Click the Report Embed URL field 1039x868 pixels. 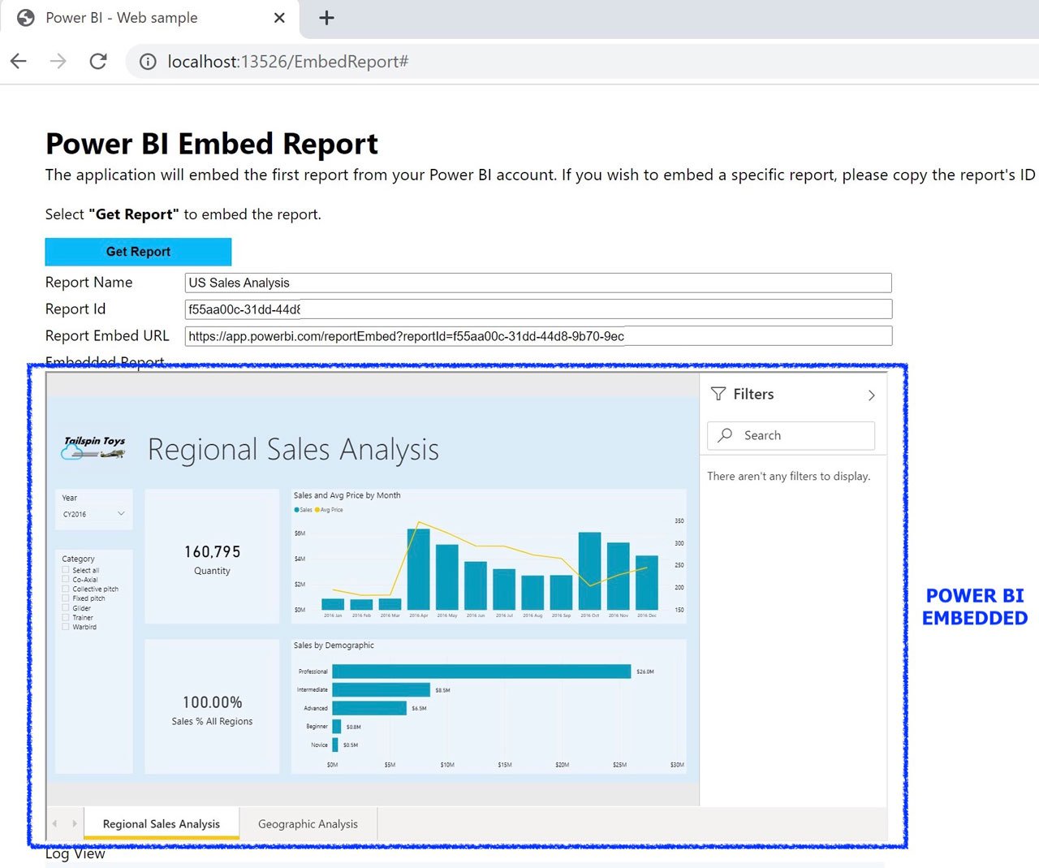(x=538, y=336)
